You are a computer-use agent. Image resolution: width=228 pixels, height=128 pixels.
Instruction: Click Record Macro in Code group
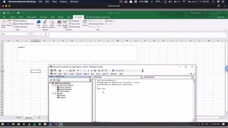coord(20,21)
